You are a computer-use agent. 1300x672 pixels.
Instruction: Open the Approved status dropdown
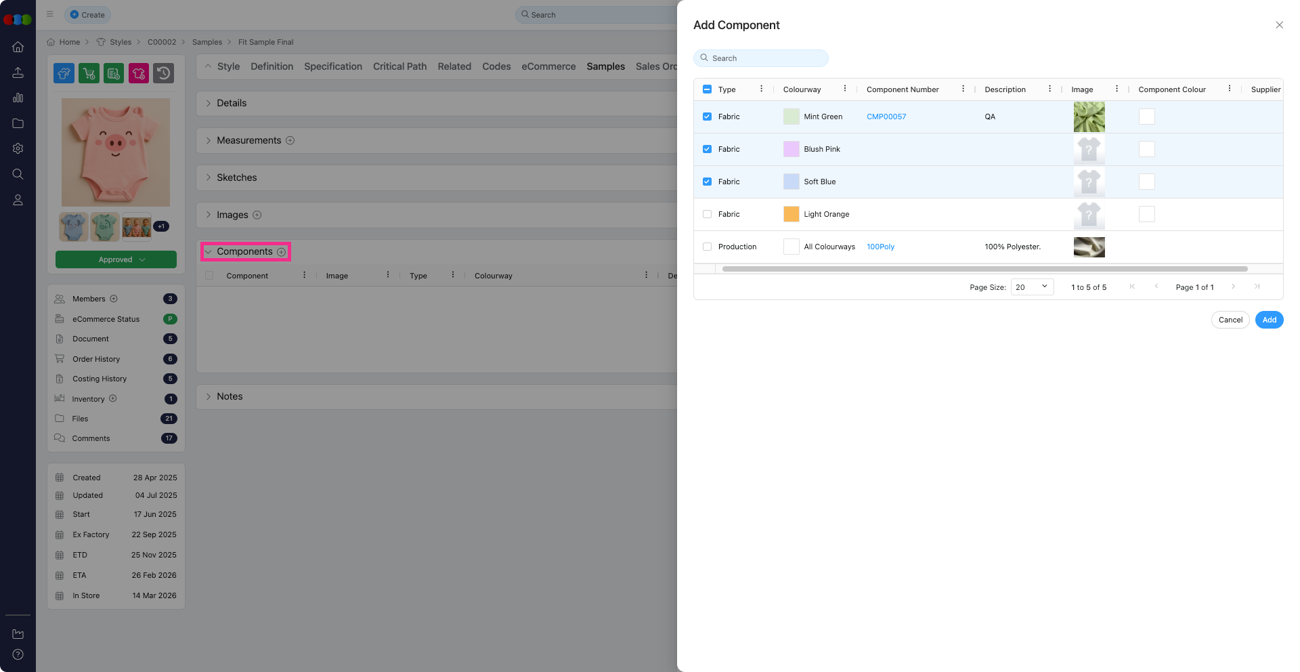tap(116, 259)
